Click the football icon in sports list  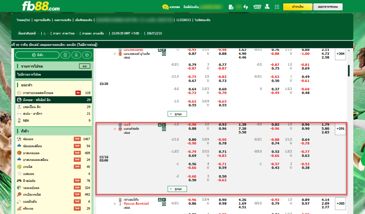[19, 139]
